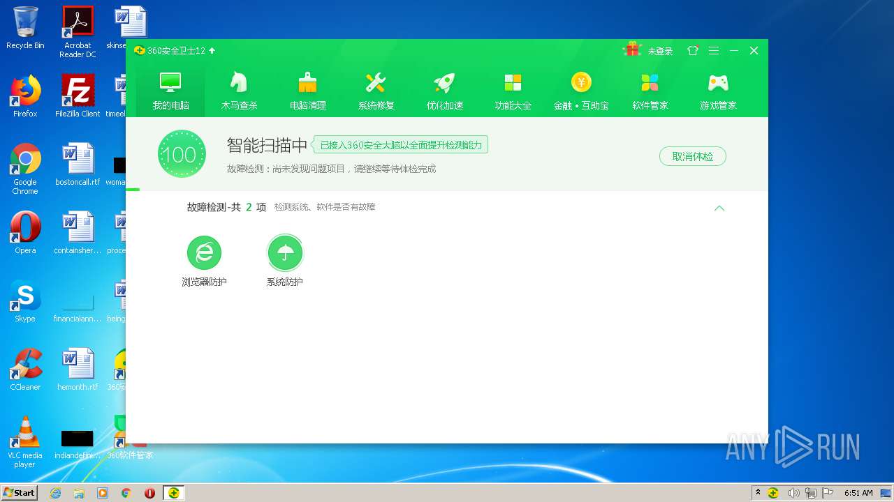Select VLC media player desktop icon
This screenshot has height=502, width=894.
click(x=25, y=442)
